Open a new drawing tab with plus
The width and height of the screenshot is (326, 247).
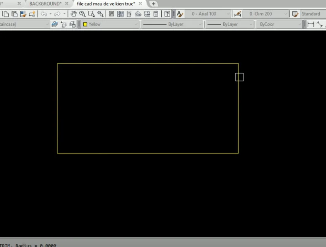tap(153, 4)
